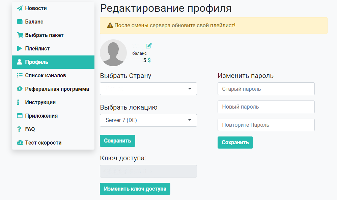The image size is (337, 200).
Task: Click the edit pencil icon near the avatar
Action: [149, 46]
